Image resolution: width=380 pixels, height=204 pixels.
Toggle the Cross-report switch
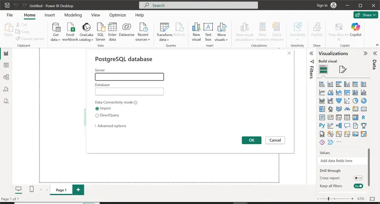(x=358, y=178)
